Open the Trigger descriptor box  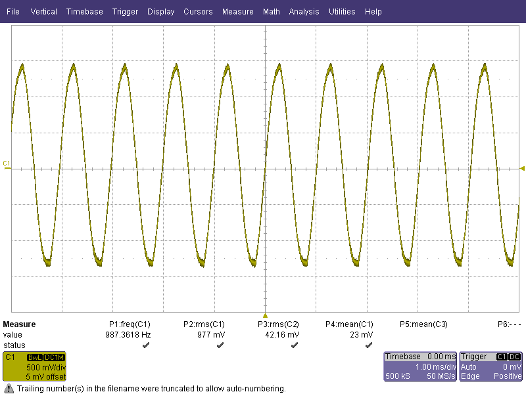pyautogui.click(x=490, y=366)
